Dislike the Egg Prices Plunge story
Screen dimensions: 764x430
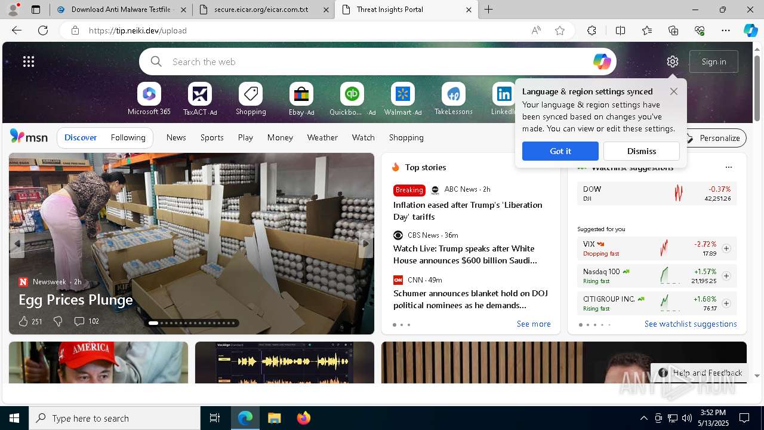tap(58, 321)
